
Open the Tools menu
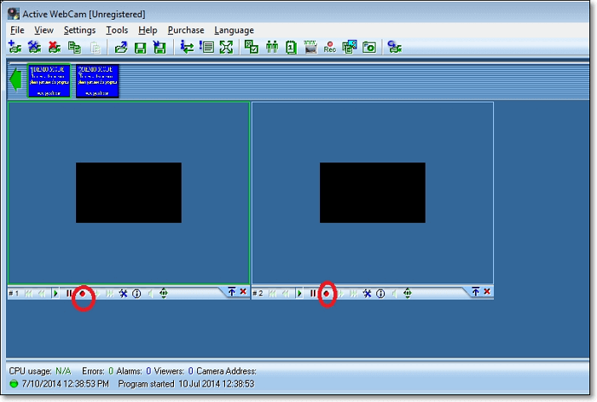(x=117, y=30)
